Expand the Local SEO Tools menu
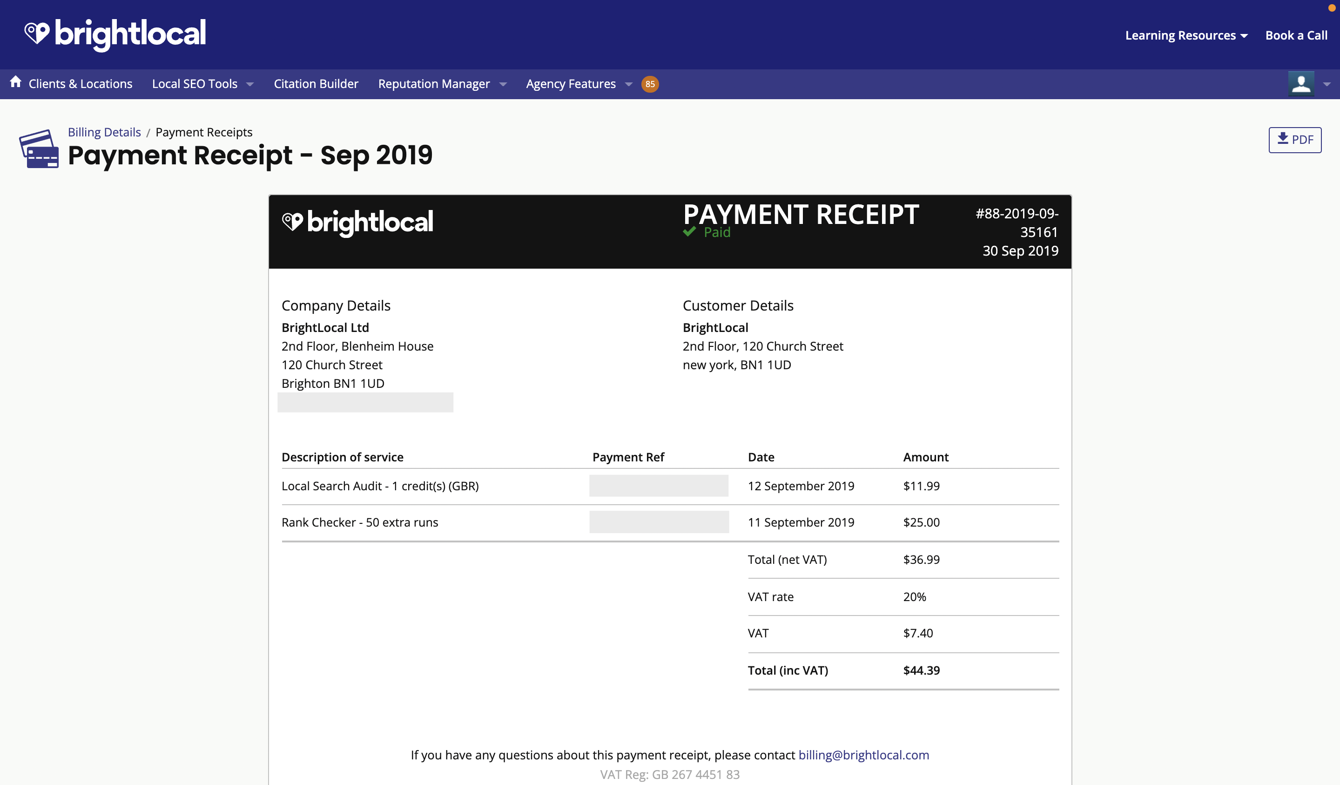 202,84
